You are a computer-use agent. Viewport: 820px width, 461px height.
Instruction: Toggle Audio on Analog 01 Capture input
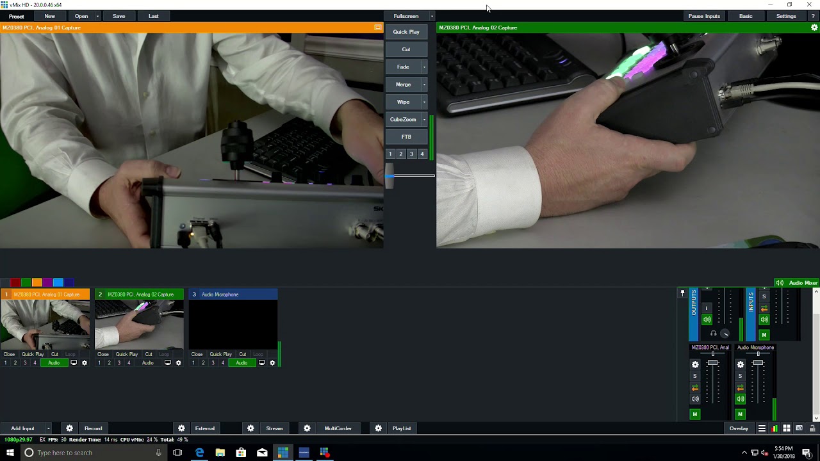point(54,363)
